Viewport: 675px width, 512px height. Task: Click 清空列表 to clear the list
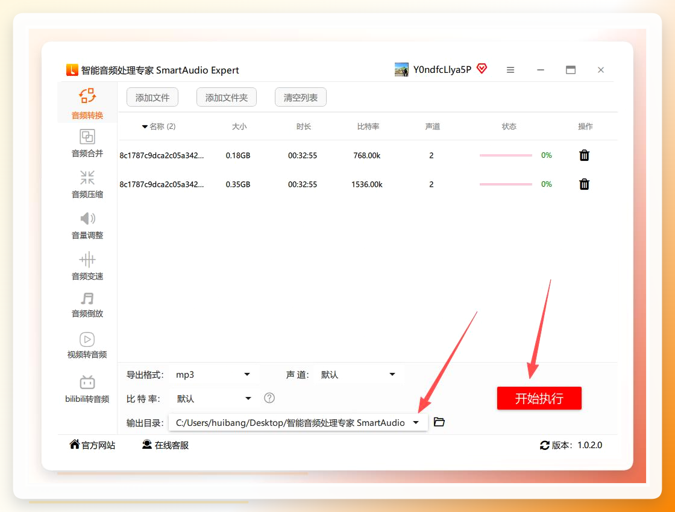[x=301, y=97]
